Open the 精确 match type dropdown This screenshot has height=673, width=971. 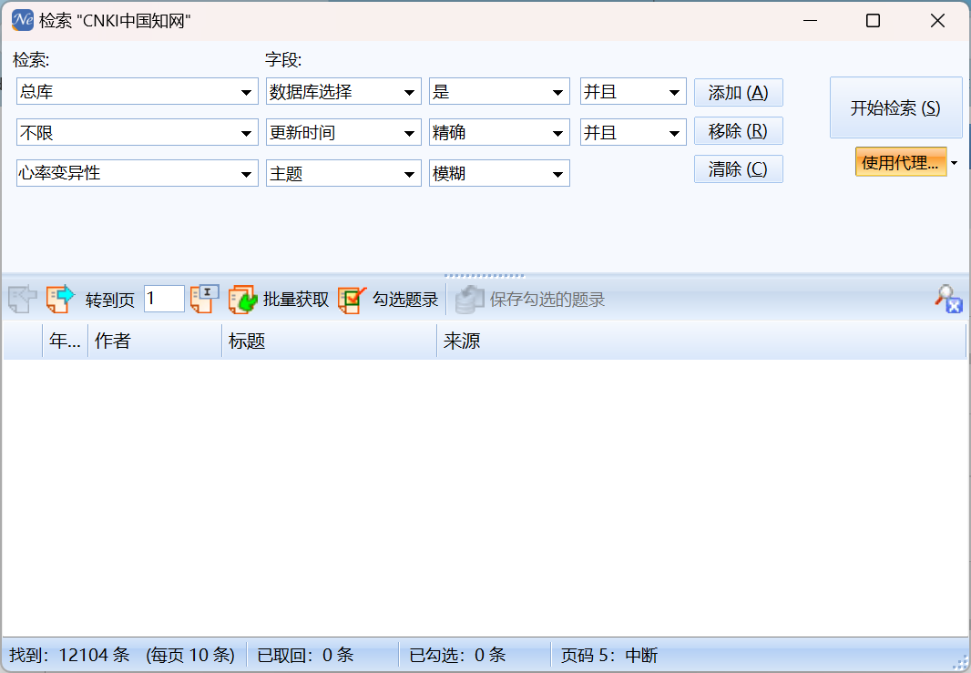tap(557, 133)
